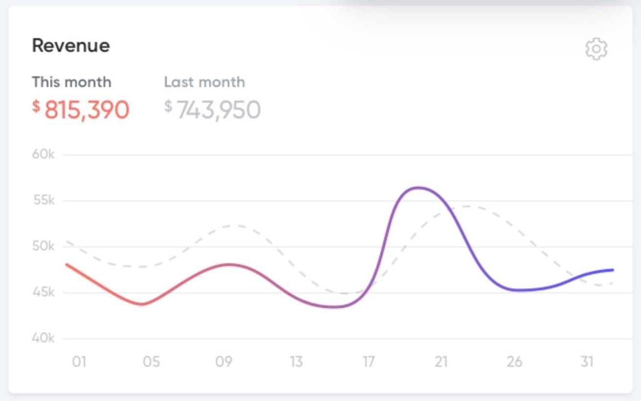Select day 21 on the x-axis
The image size is (641, 401).
441,362
